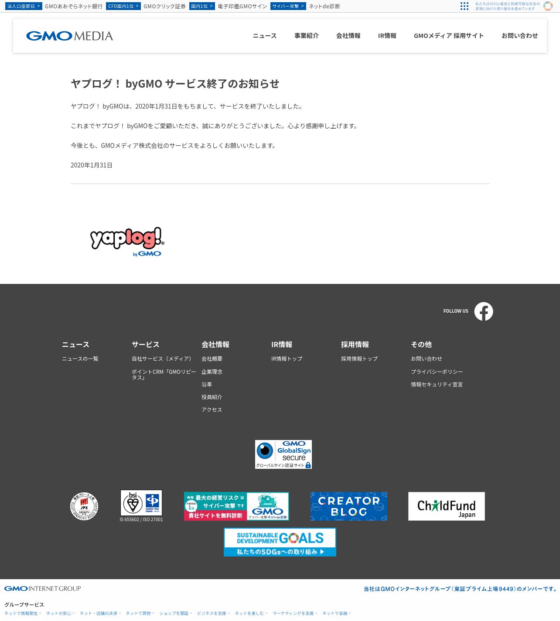Image resolution: width=560 pixels, height=621 pixels.
Task: Expand ネットで情報発信 group services
Action: [23, 614]
